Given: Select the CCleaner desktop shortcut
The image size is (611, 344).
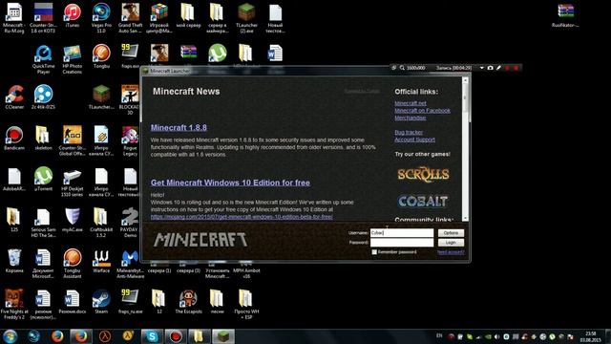Looking at the screenshot, I should (x=14, y=97).
